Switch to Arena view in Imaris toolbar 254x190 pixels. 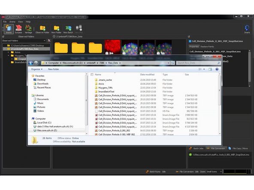click(x=9, y=29)
